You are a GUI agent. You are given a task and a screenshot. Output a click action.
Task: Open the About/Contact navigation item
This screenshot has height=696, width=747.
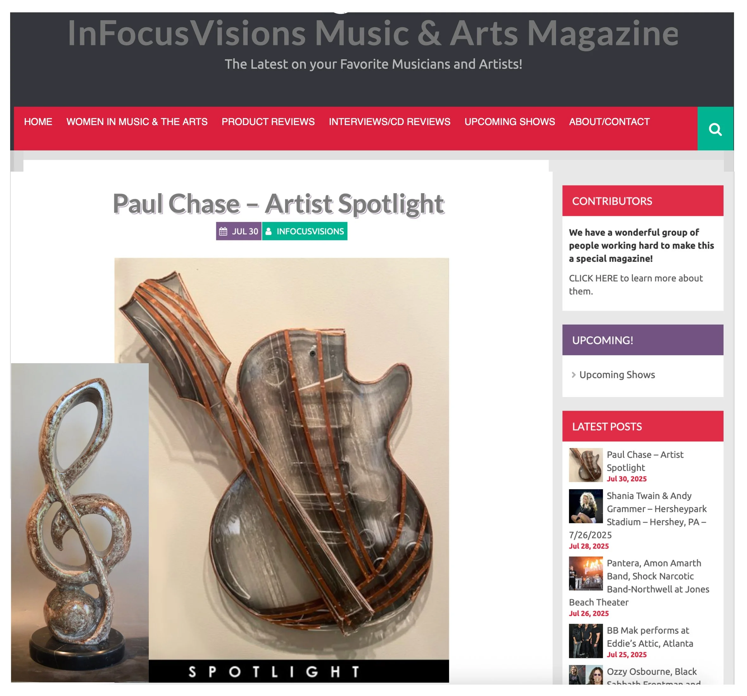click(609, 122)
